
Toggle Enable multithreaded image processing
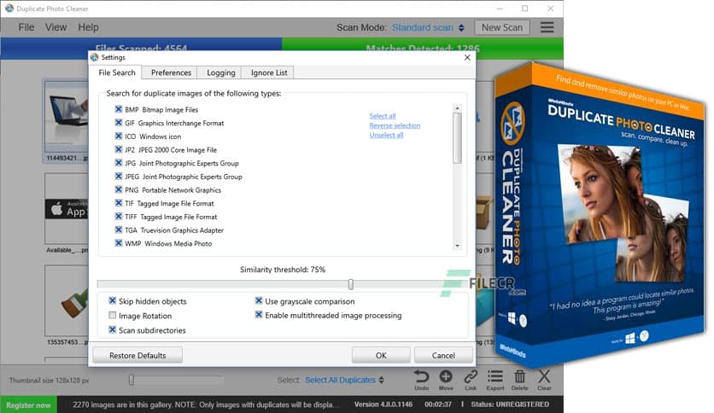tap(259, 315)
